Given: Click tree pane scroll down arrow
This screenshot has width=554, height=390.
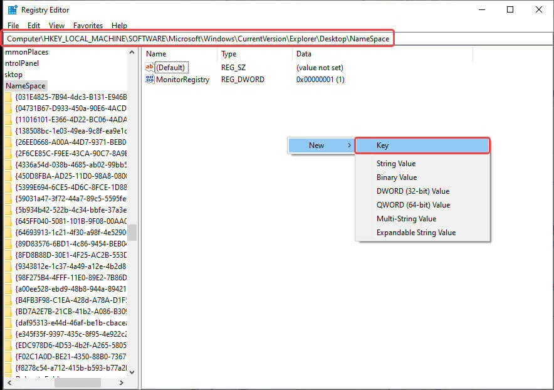Looking at the screenshot, I should click(132, 372).
